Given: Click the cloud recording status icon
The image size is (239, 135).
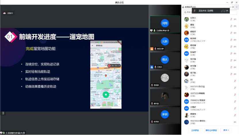Looking at the screenshot, I should pos(5,13).
